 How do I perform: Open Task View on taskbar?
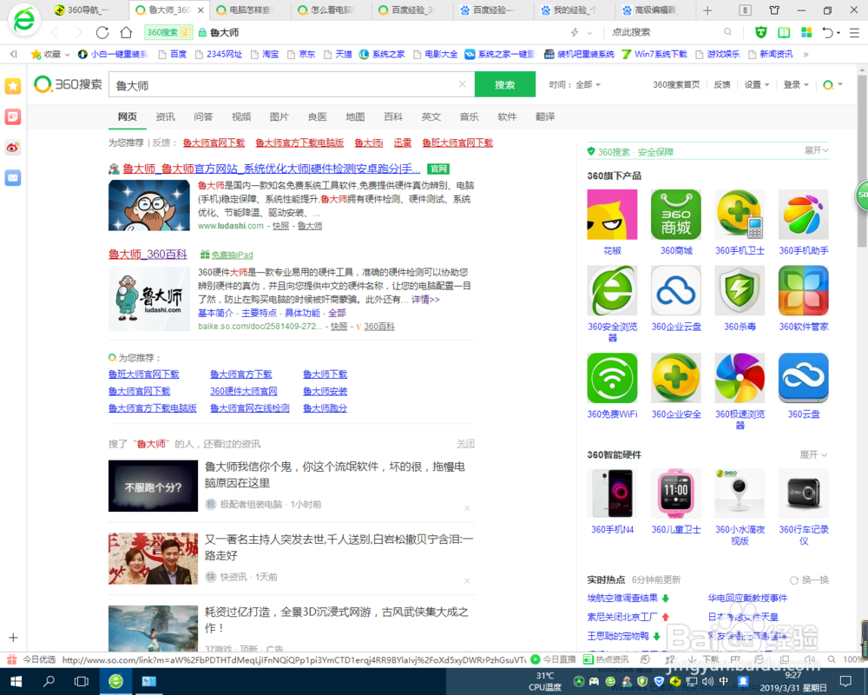pos(82,681)
